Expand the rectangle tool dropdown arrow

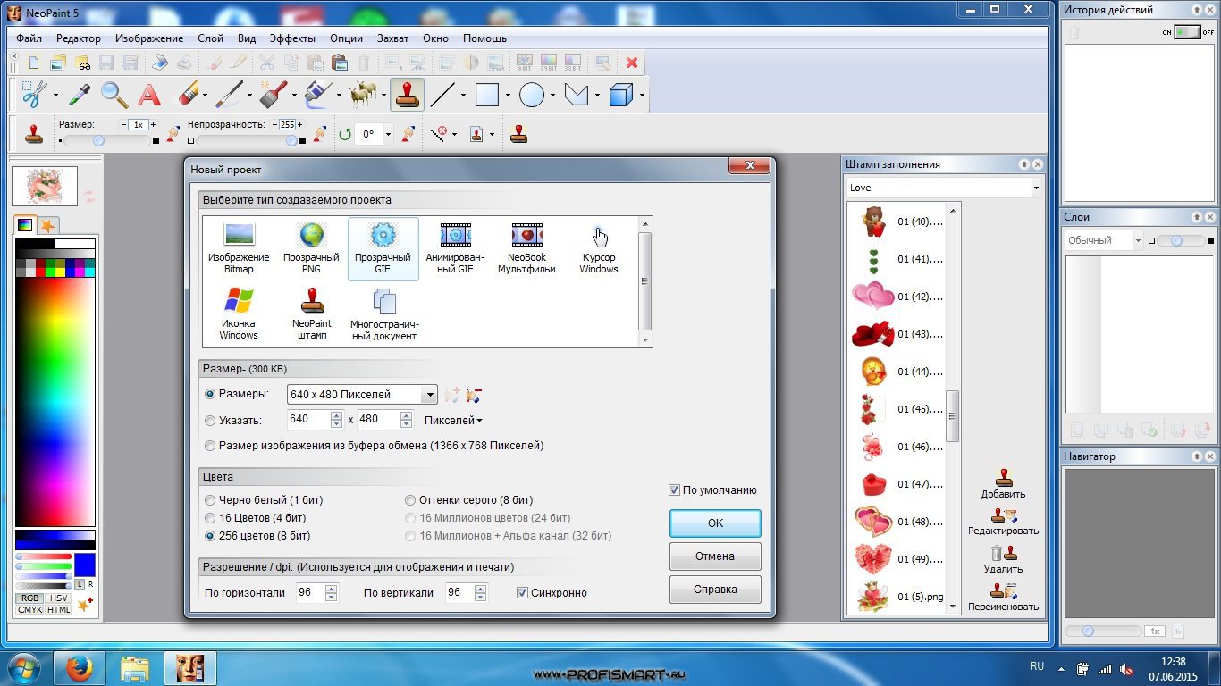508,95
